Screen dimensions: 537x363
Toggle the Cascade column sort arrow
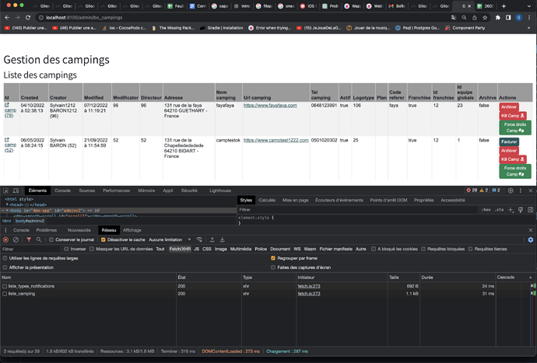pyautogui.click(x=531, y=277)
